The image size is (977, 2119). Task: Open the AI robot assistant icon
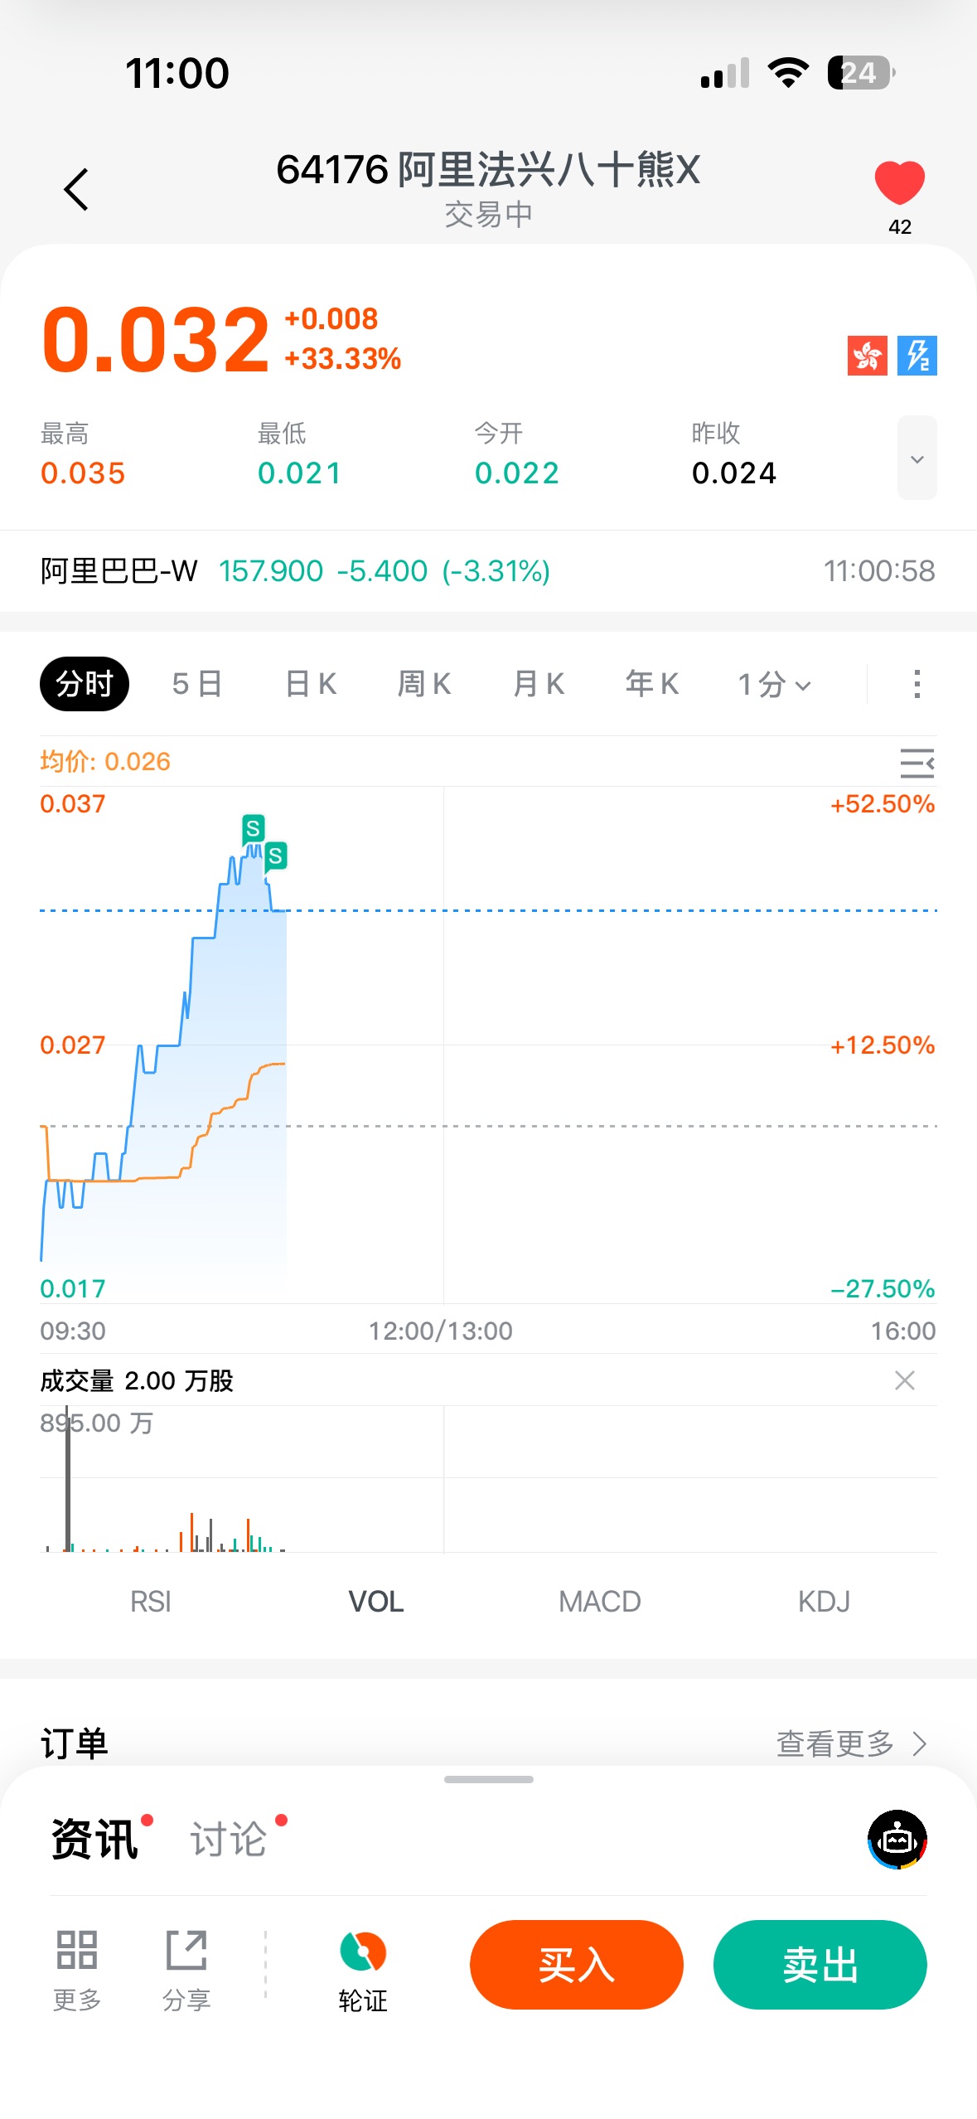(897, 1840)
